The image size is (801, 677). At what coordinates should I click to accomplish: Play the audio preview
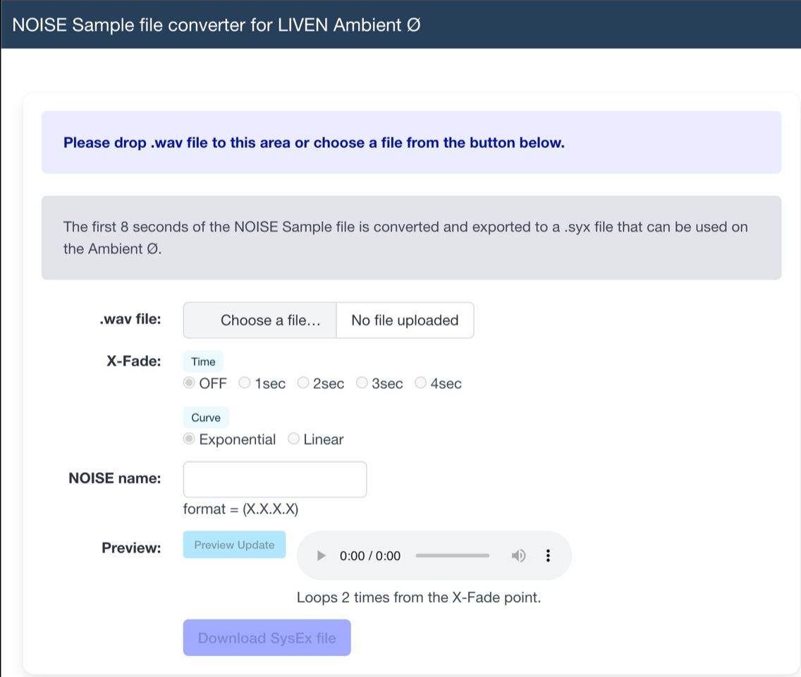click(x=321, y=556)
